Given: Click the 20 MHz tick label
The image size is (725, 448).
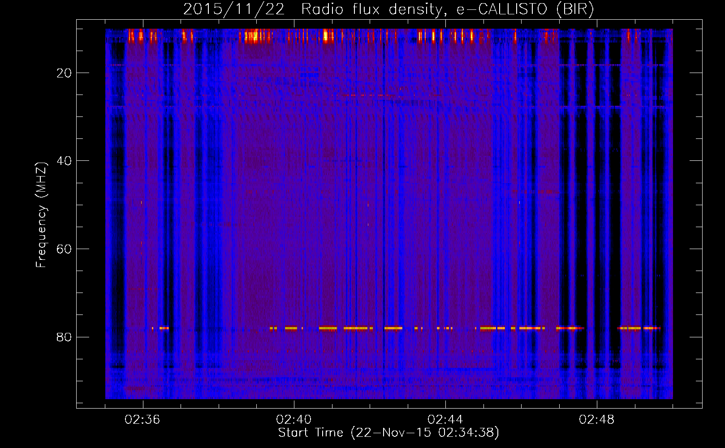Looking at the screenshot, I should [64, 73].
